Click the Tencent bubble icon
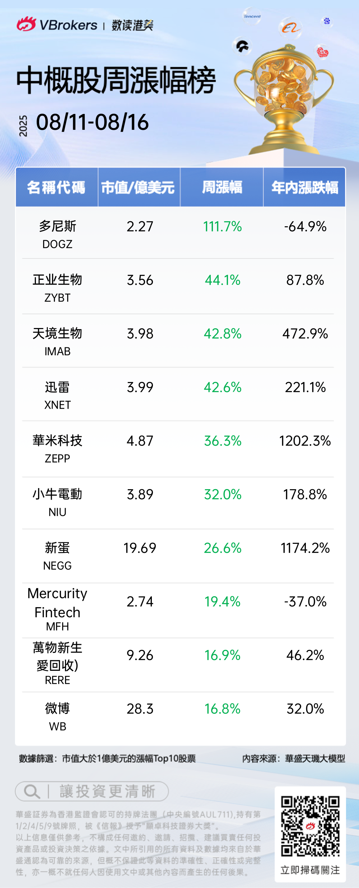Screen dimensions: 359x888 click(252, 16)
